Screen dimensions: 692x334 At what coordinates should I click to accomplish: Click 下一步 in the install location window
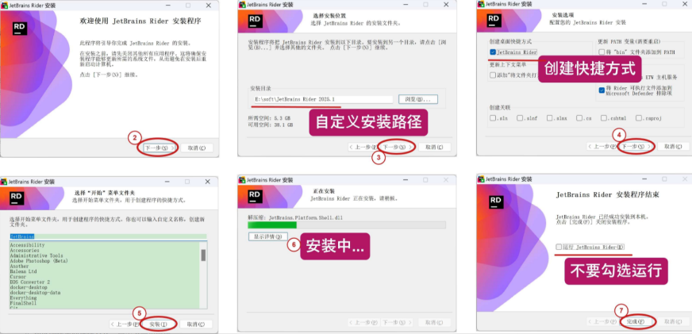click(x=398, y=147)
